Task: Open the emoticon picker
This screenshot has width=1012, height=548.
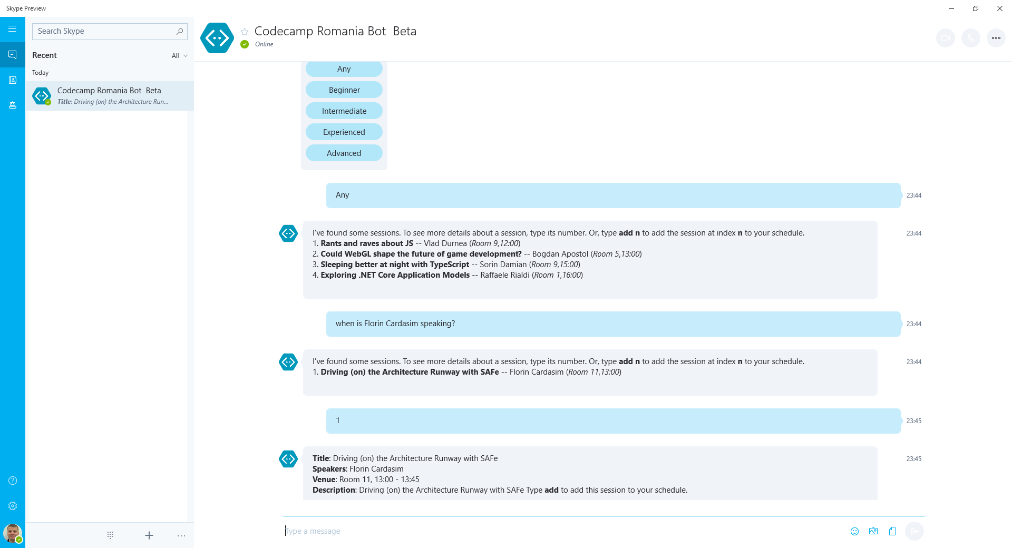Action: point(855,531)
